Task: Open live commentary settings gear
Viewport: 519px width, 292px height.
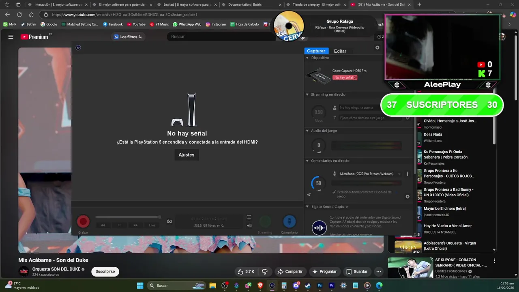Action: (407, 197)
